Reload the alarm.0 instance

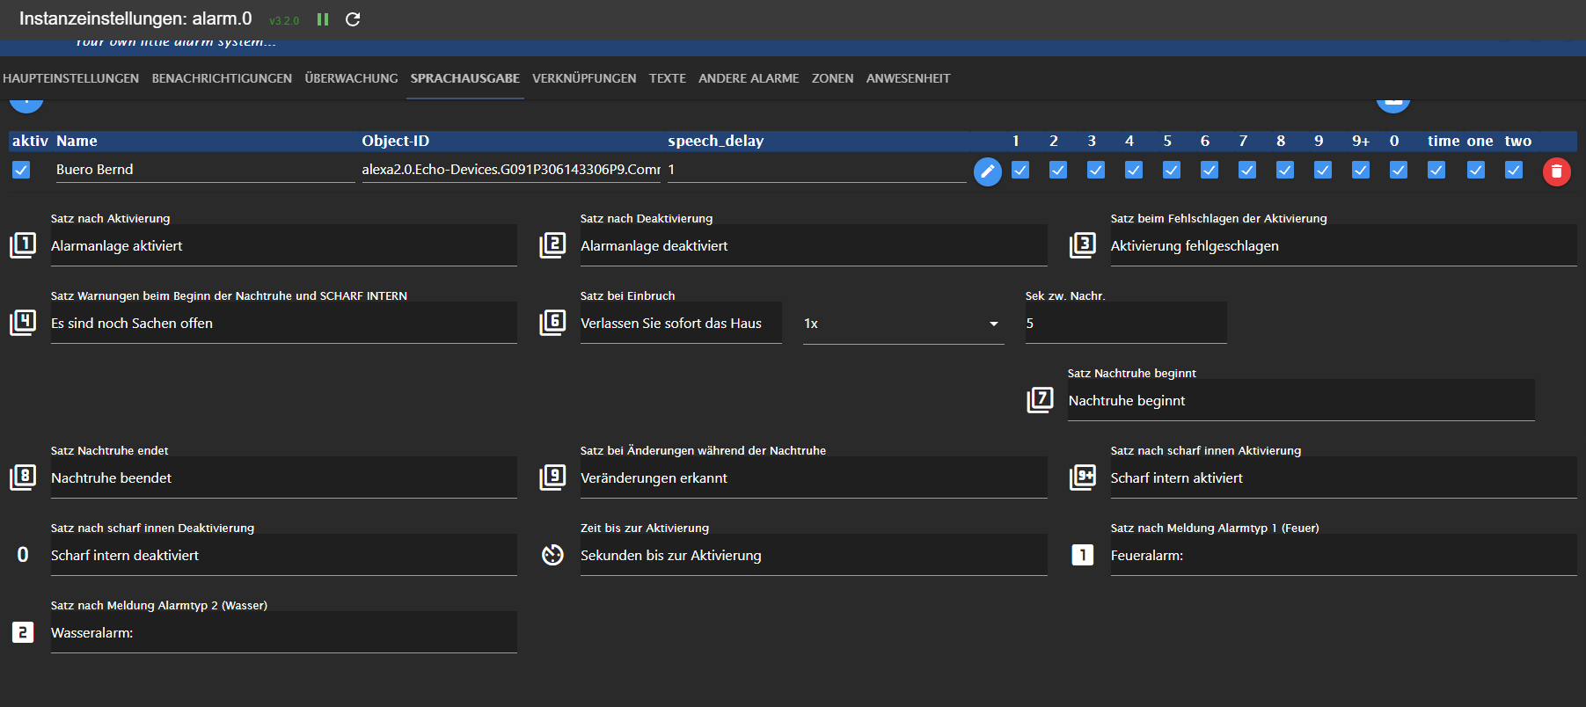[x=353, y=19]
